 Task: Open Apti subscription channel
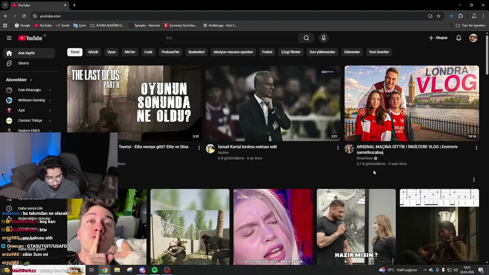29,110
